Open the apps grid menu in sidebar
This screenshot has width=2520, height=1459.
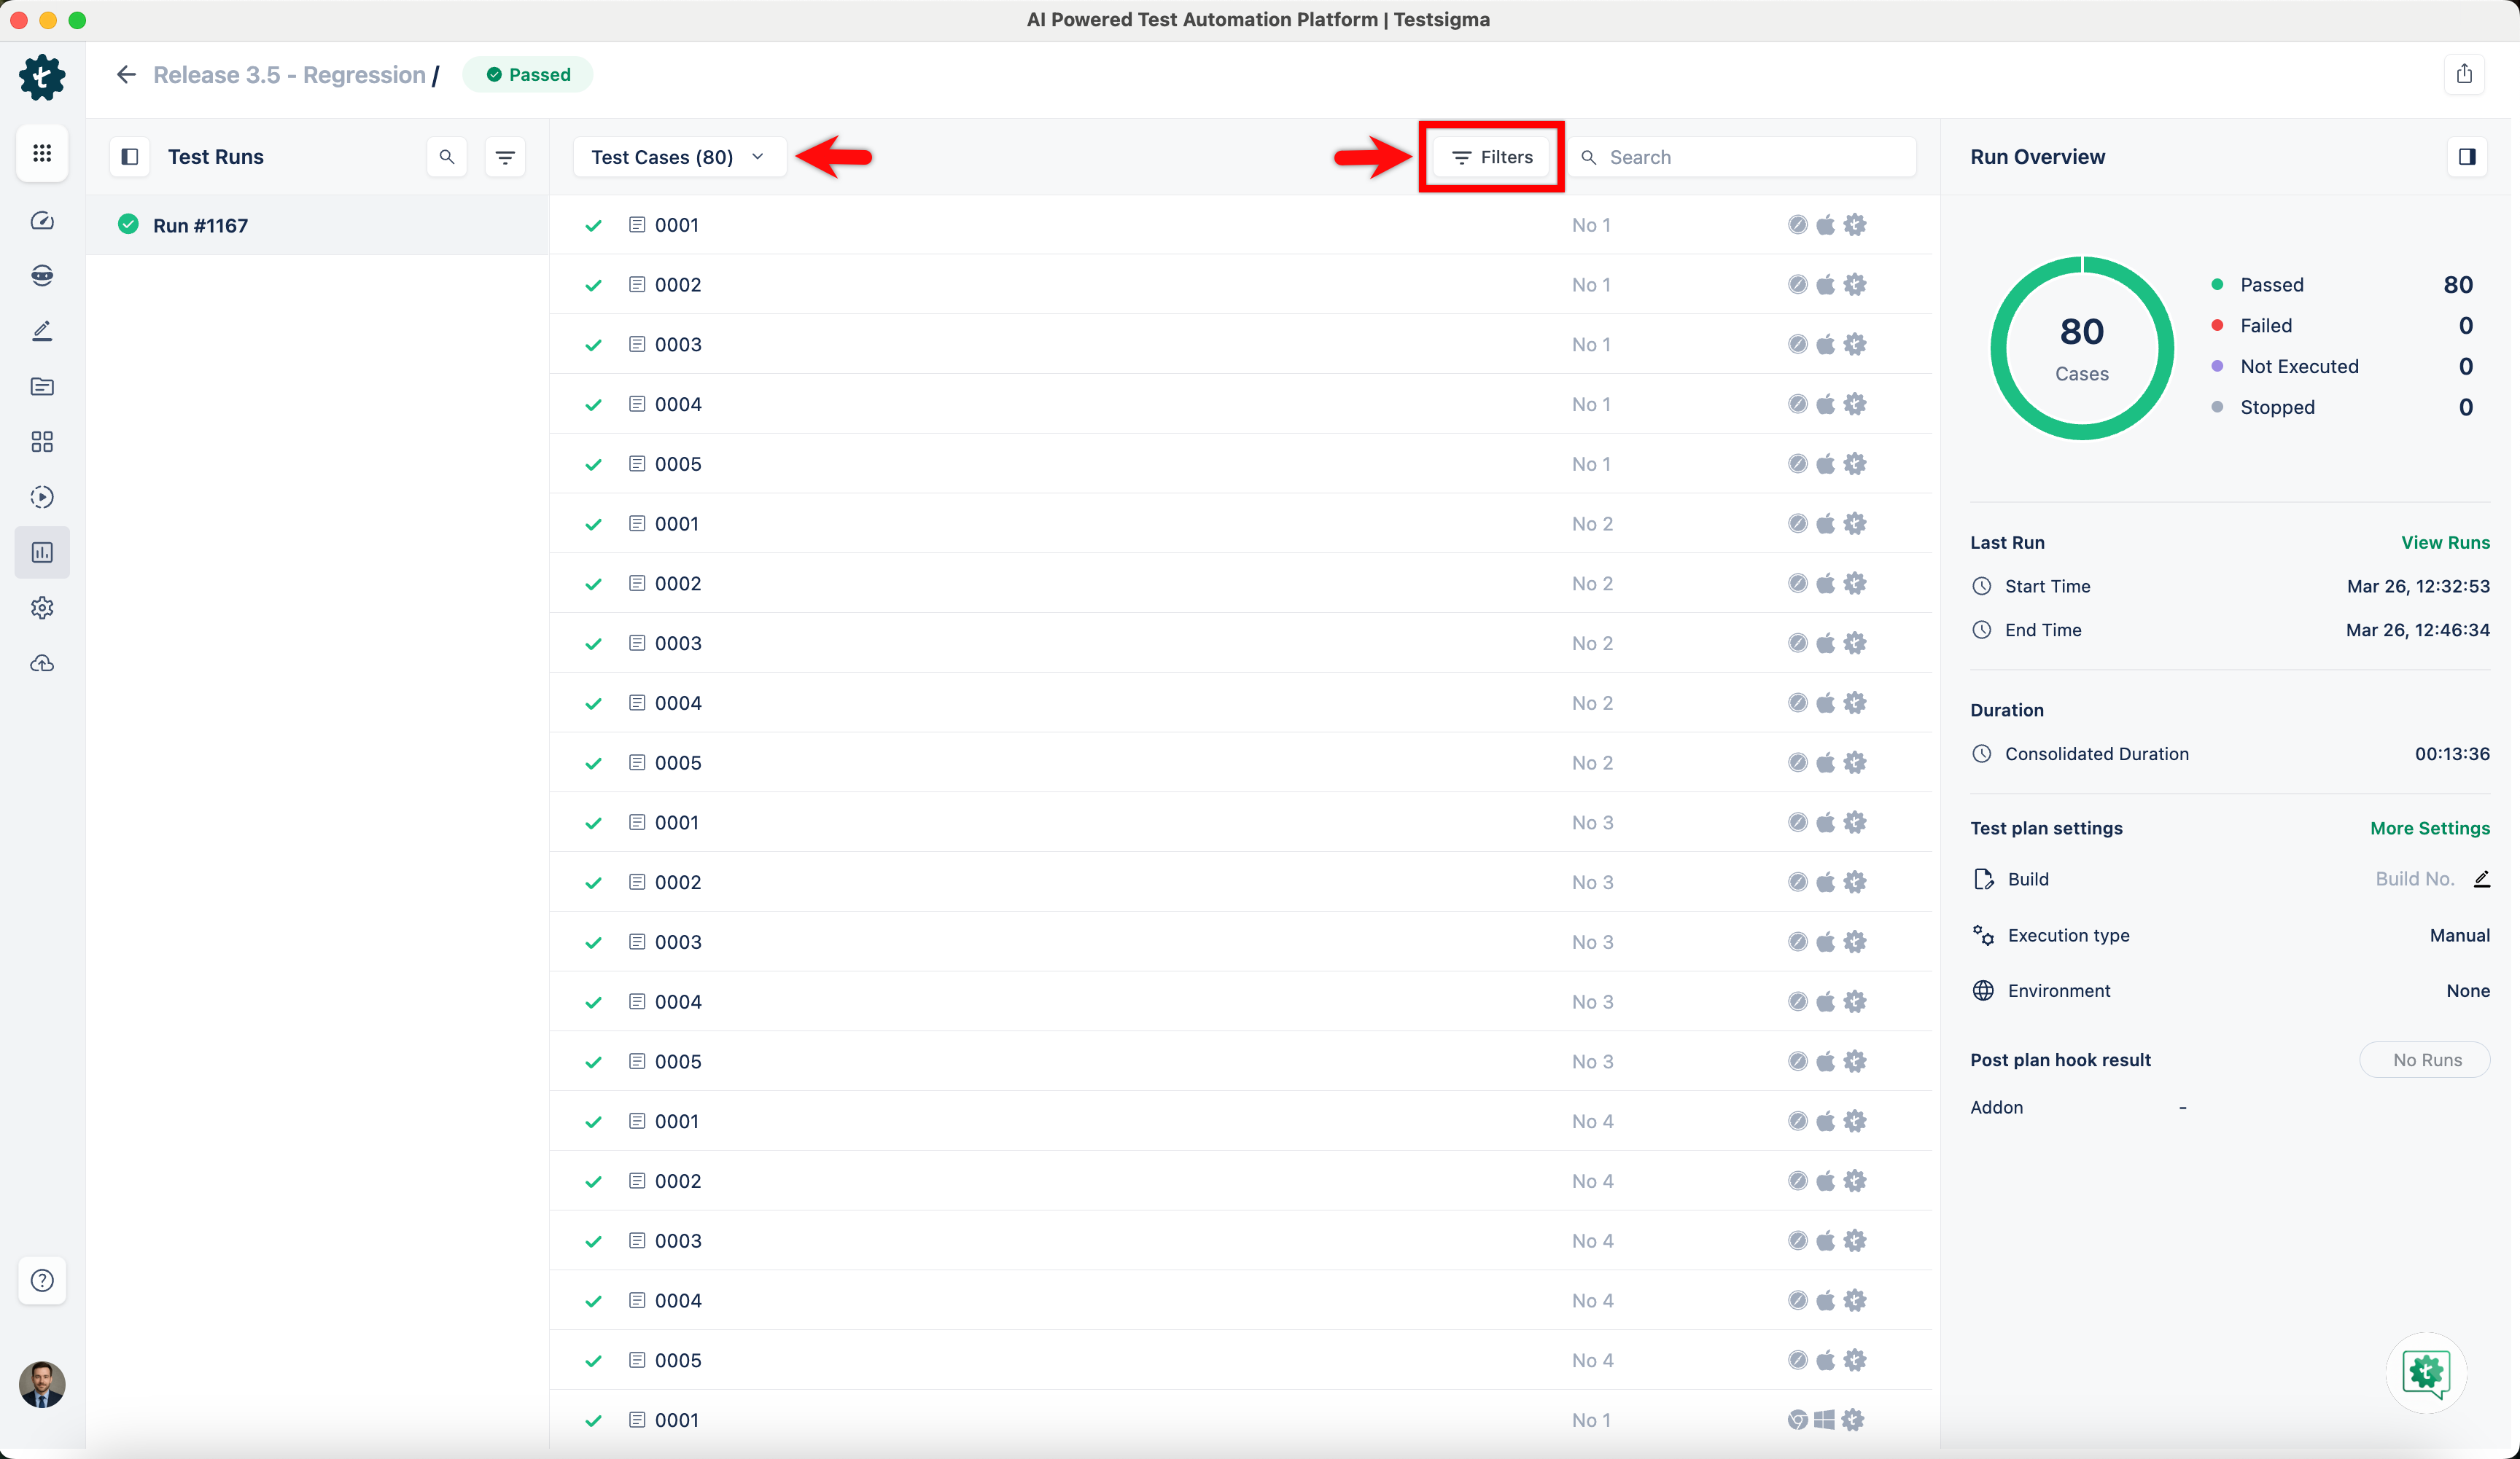coord(42,153)
